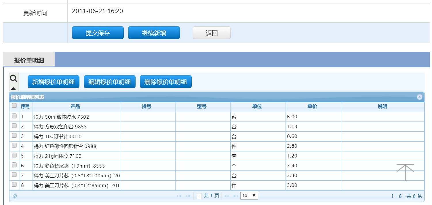
Task: Click the price cell 1.13
Action: pos(313,127)
